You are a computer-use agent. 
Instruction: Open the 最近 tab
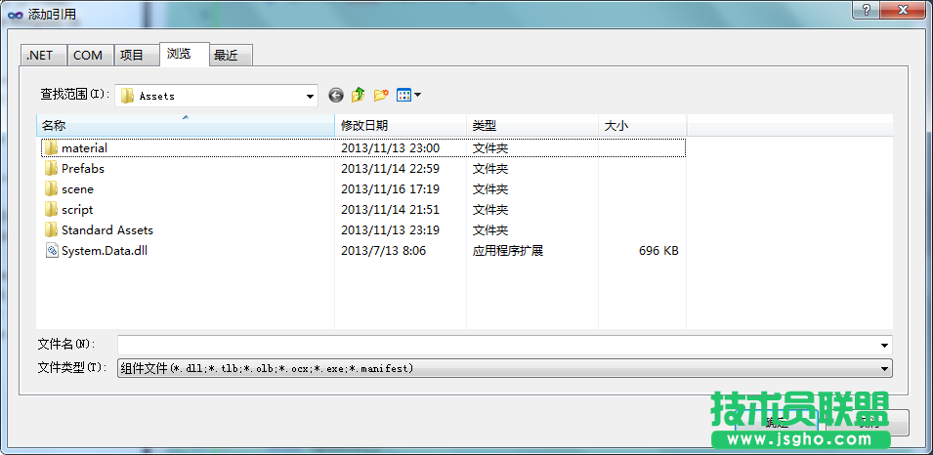click(231, 56)
